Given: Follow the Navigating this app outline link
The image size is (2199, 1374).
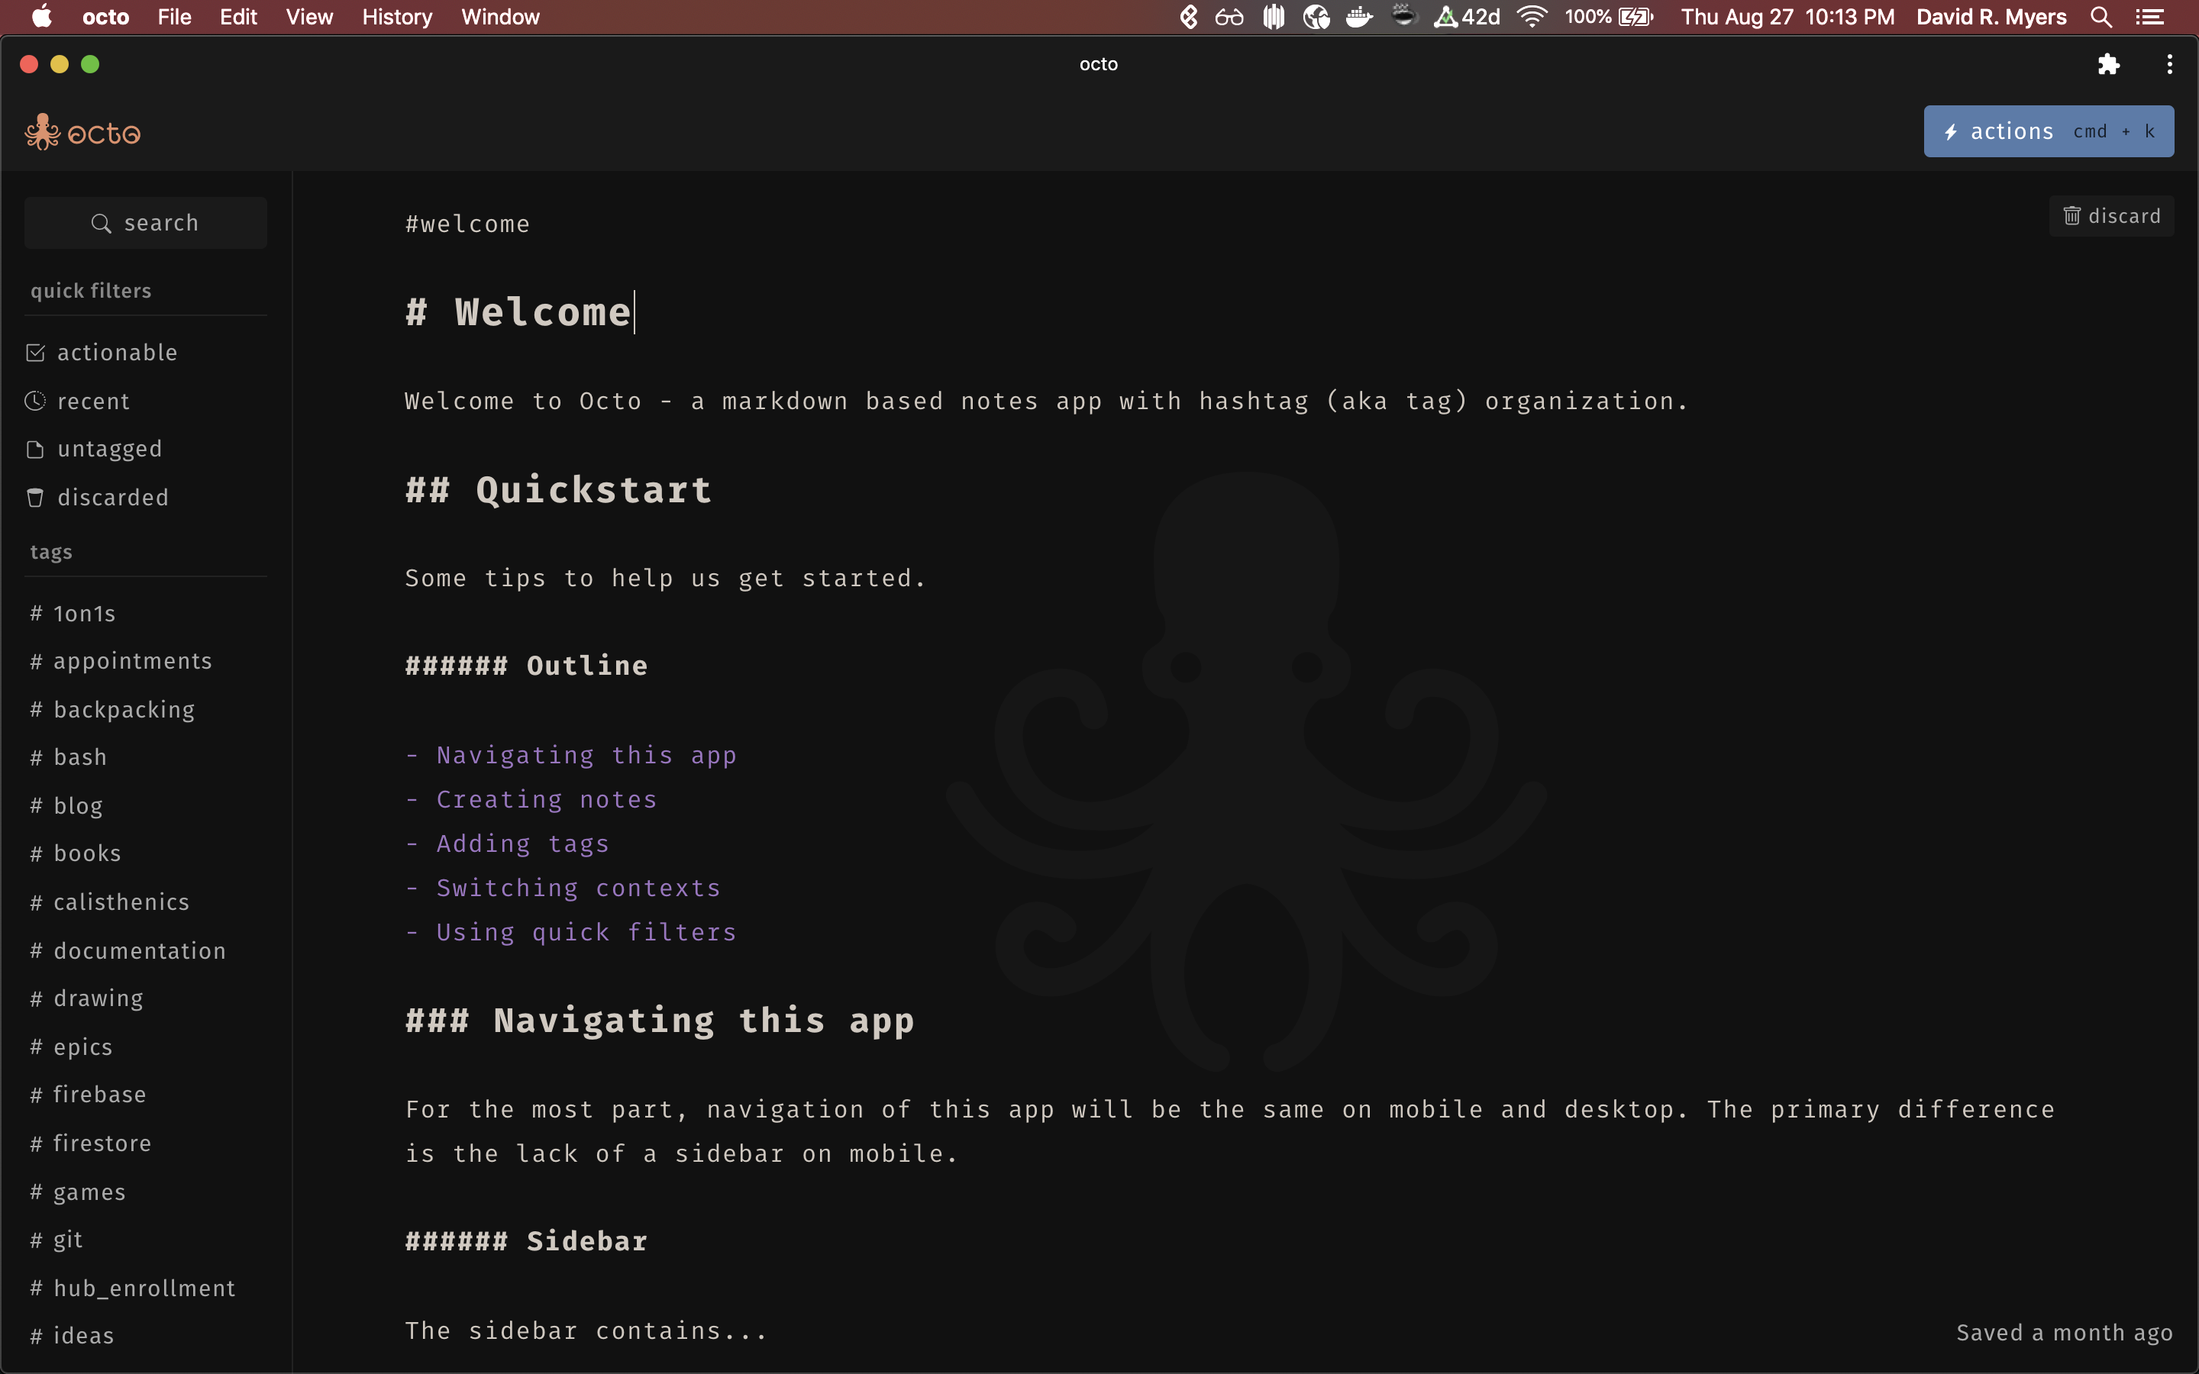Looking at the screenshot, I should pyautogui.click(x=586, y=755).
